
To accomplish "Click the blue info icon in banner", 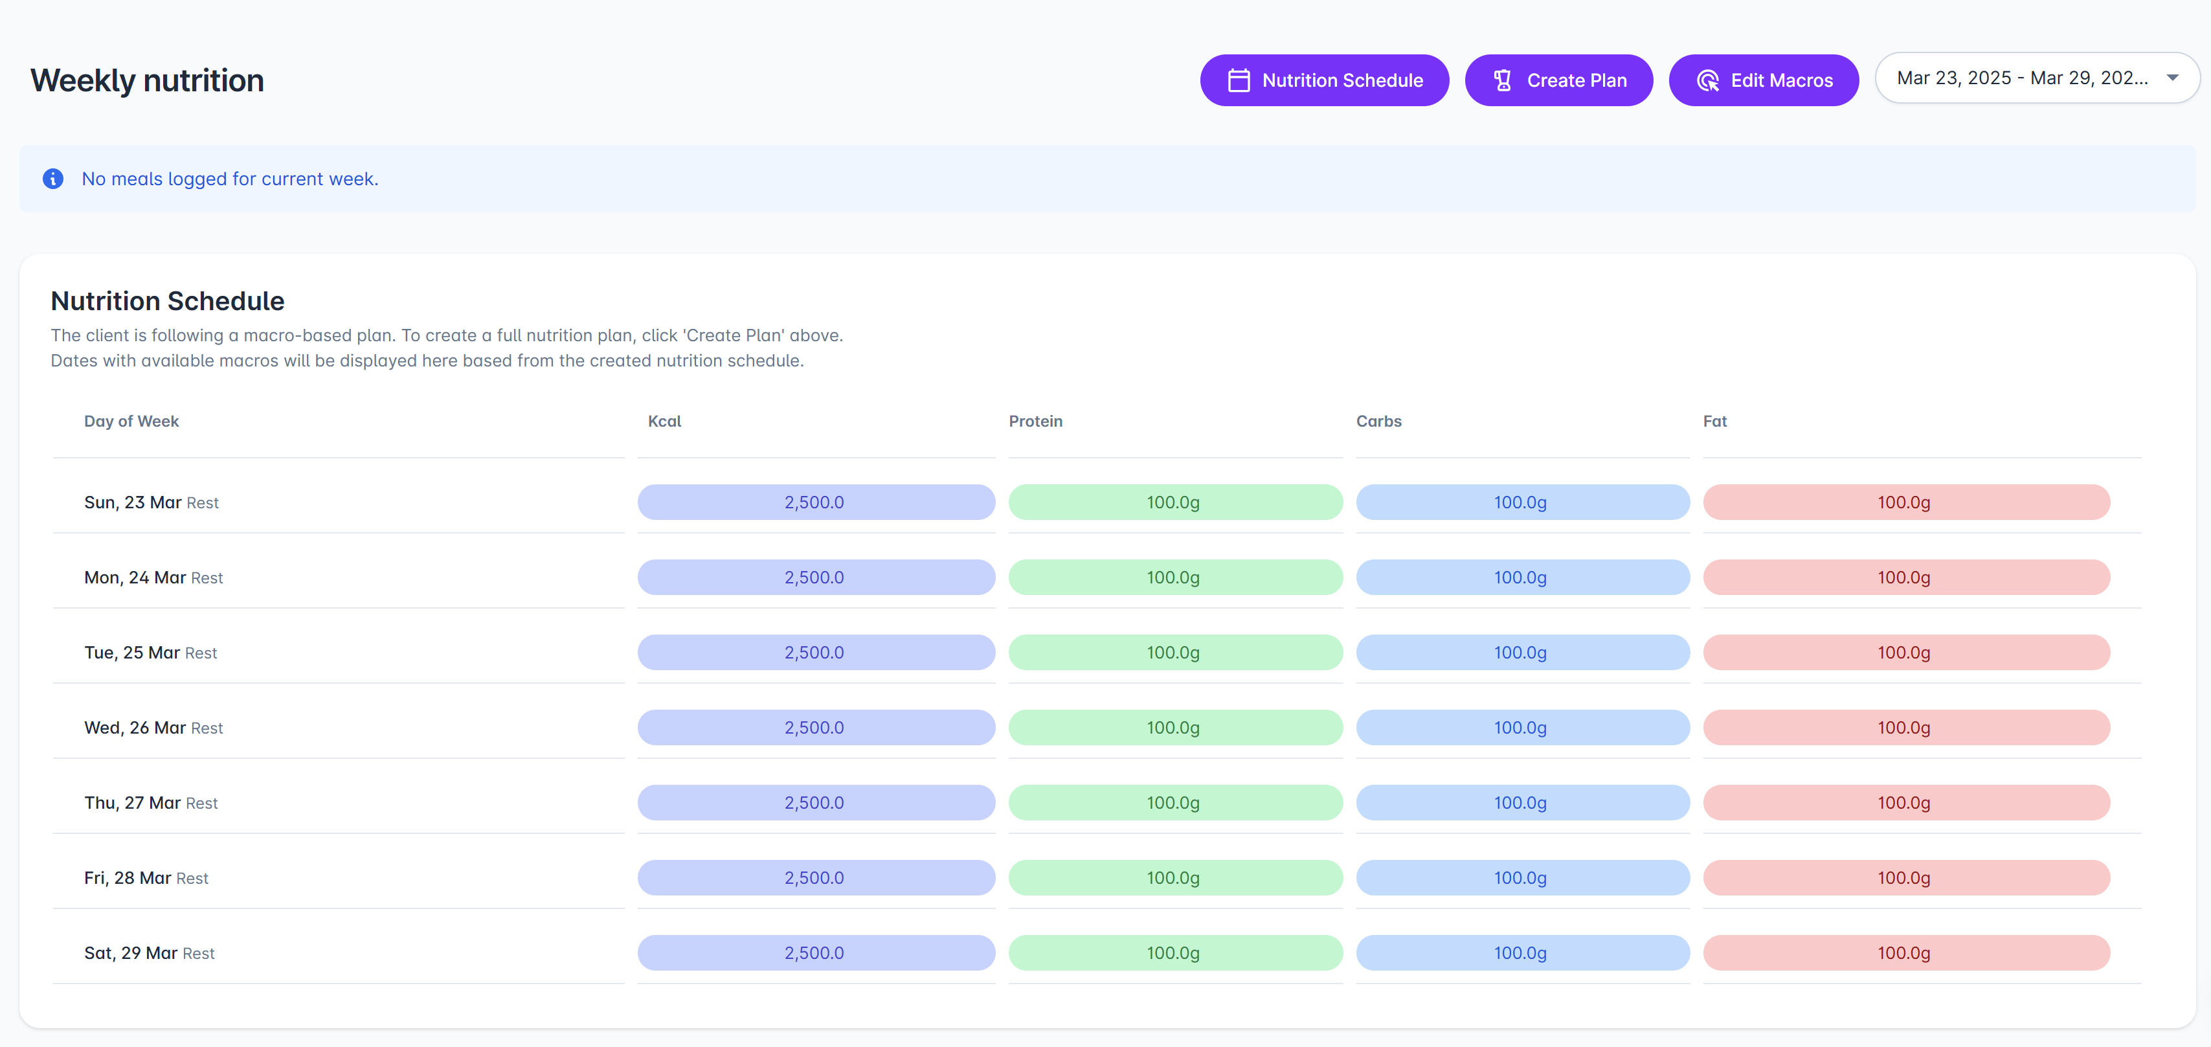I will click(x=53, y=179).
